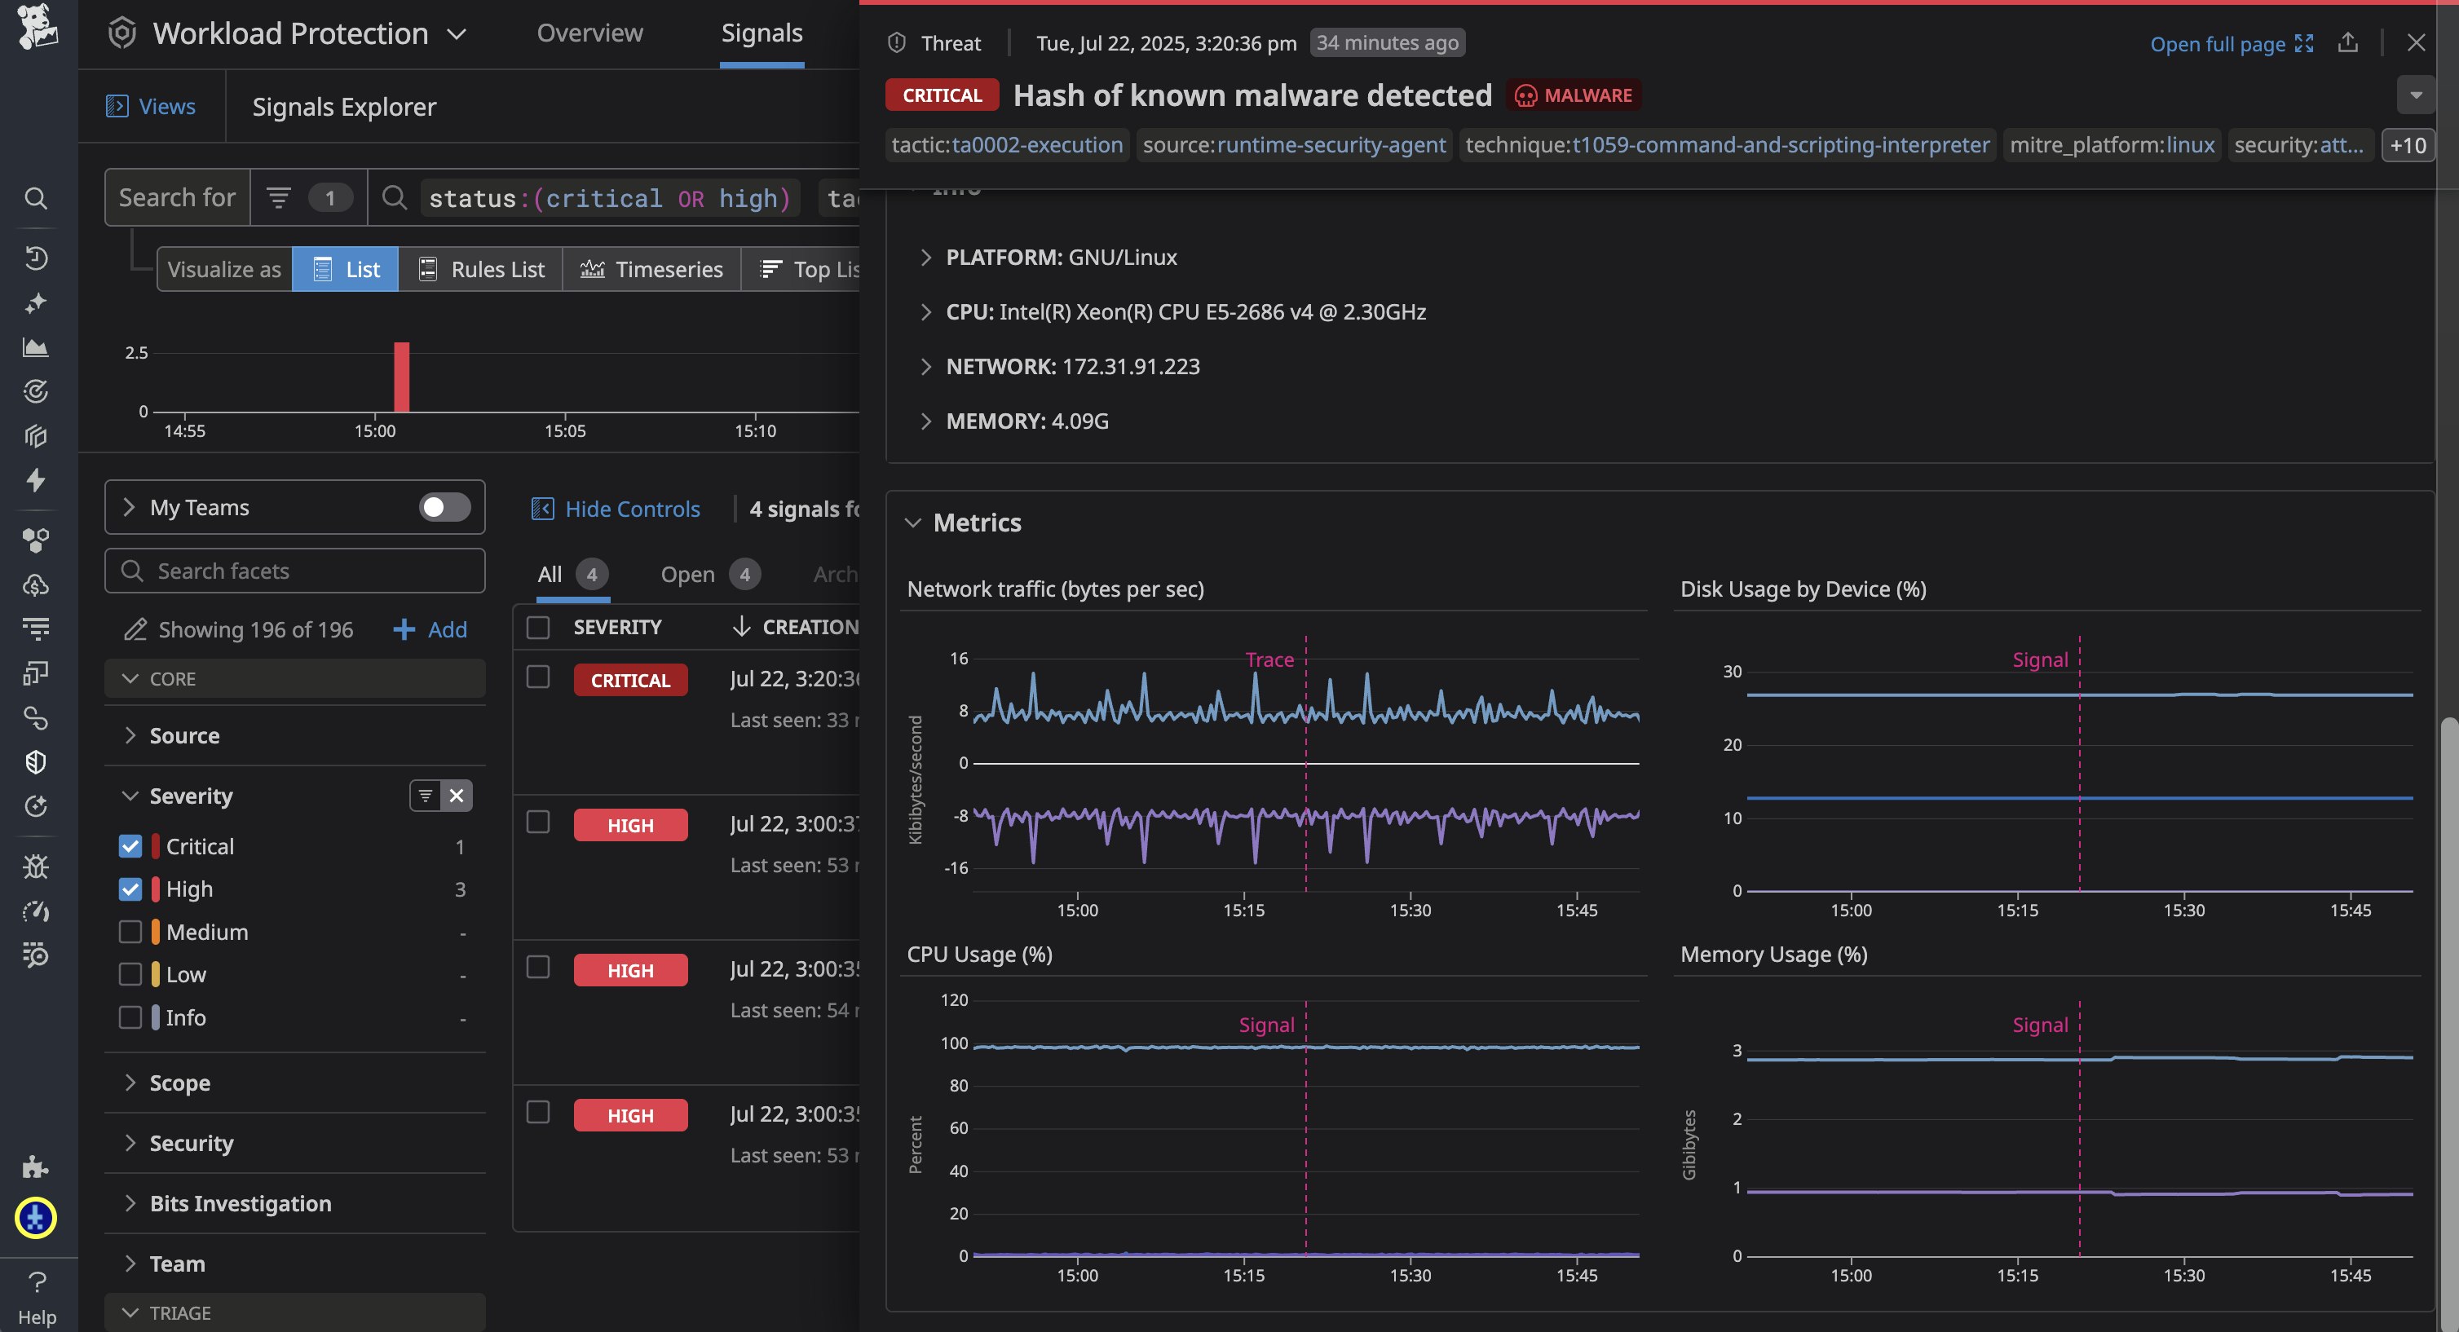Switch to the Signals tab
Image resolution: width=2459 pixels, height=1332 pixels.
coord(762,33)
